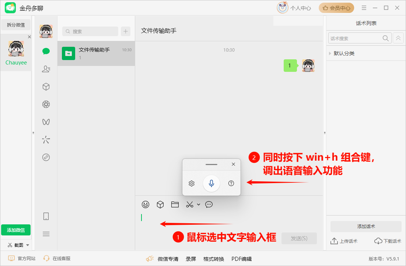
Task: Open the sidebar hamburger settings menu
Action: pos(46,234)
